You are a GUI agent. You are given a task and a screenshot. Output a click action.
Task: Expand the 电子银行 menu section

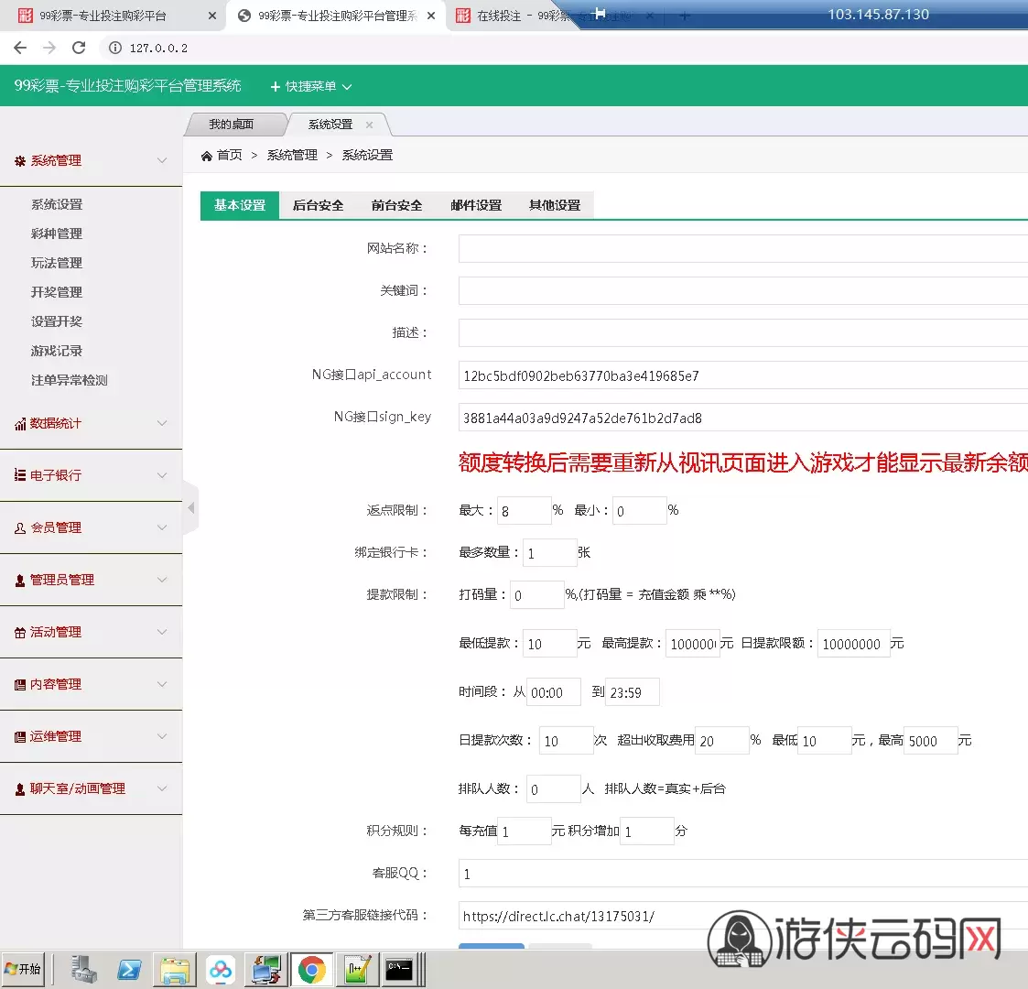[x=162, y=475]
